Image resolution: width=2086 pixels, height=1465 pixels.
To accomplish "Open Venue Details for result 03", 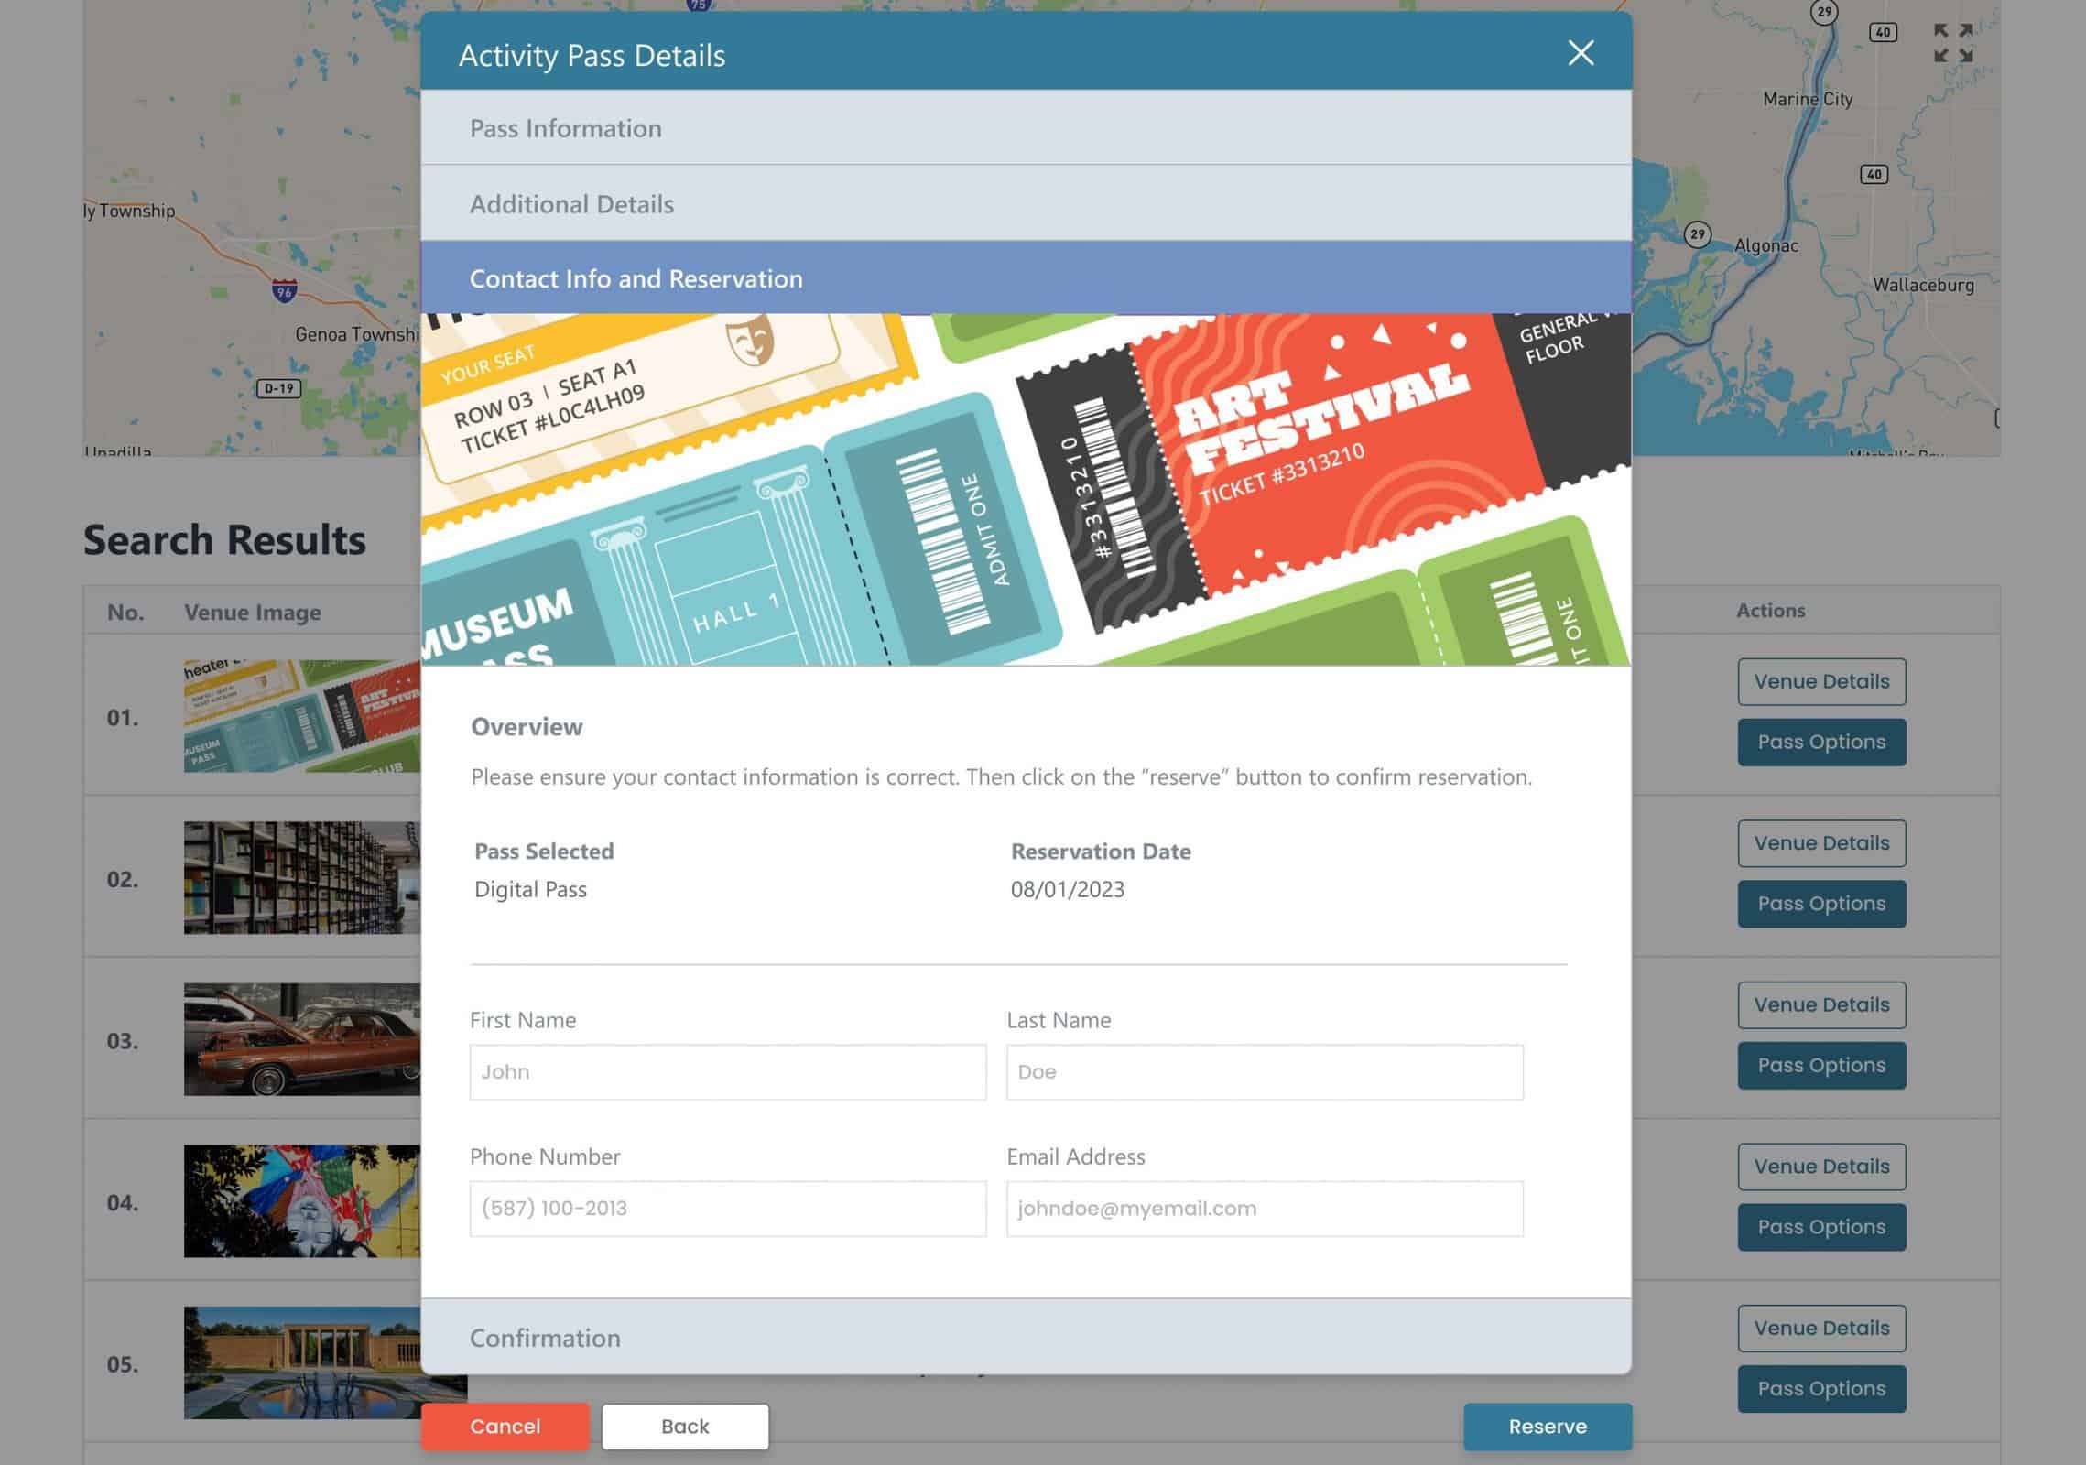I will [x=1820, y=1004].
